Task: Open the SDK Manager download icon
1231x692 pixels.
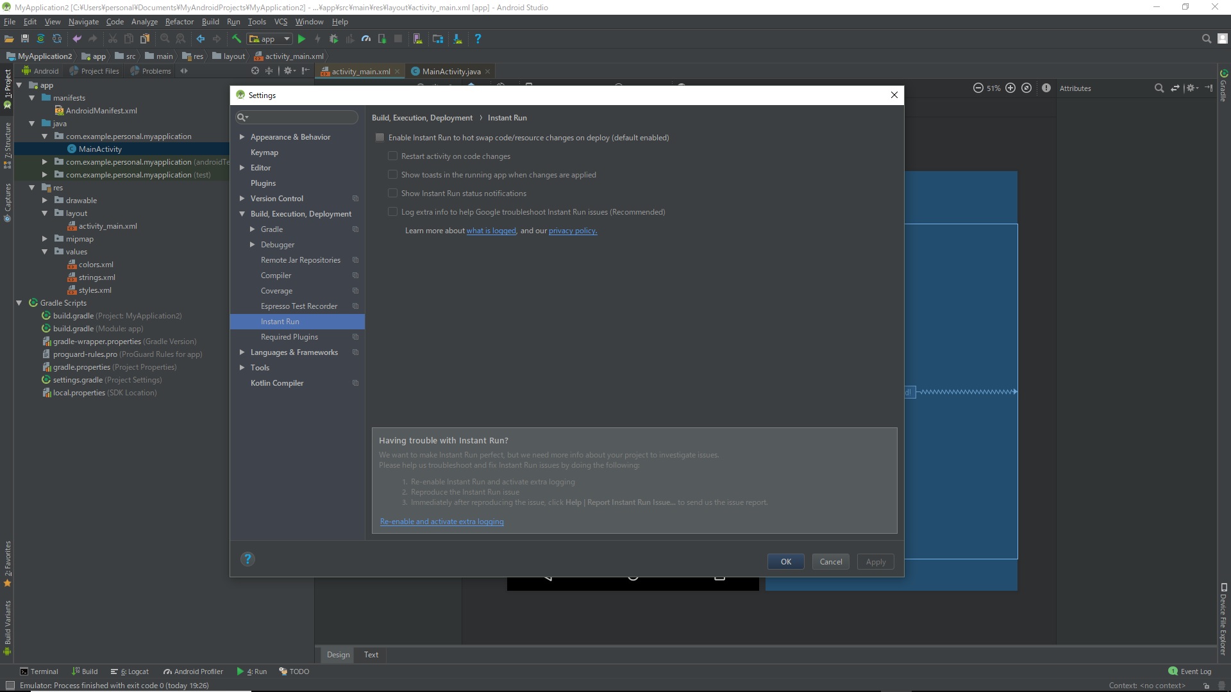Action: coord(458,39)
